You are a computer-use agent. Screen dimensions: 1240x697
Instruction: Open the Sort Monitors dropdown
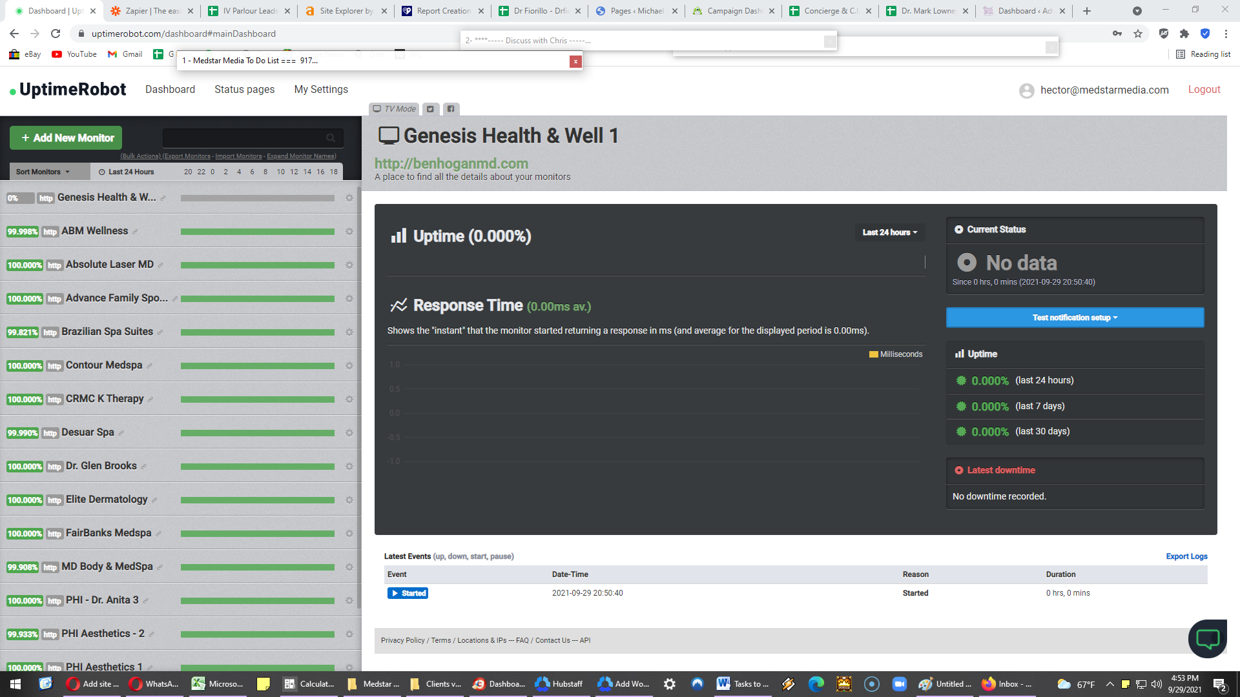pyautogui.click(x=43, y=172)
